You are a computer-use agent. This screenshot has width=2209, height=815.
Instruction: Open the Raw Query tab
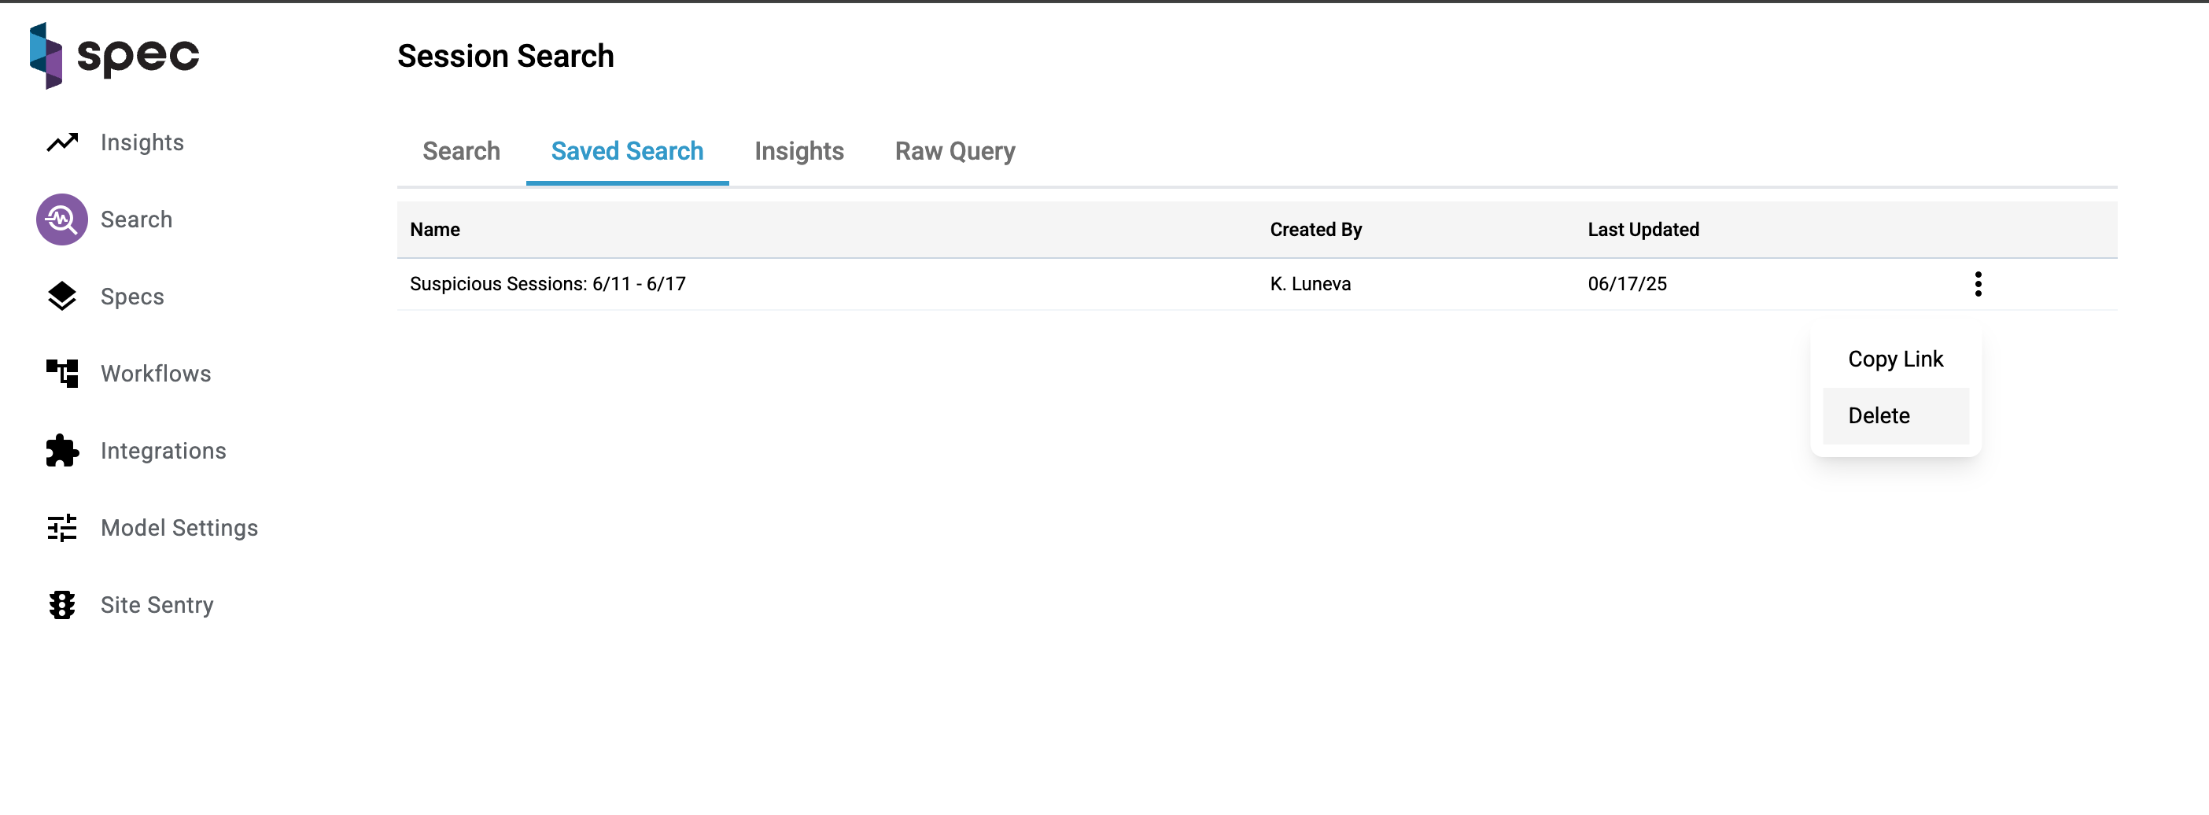click(954, 152)
